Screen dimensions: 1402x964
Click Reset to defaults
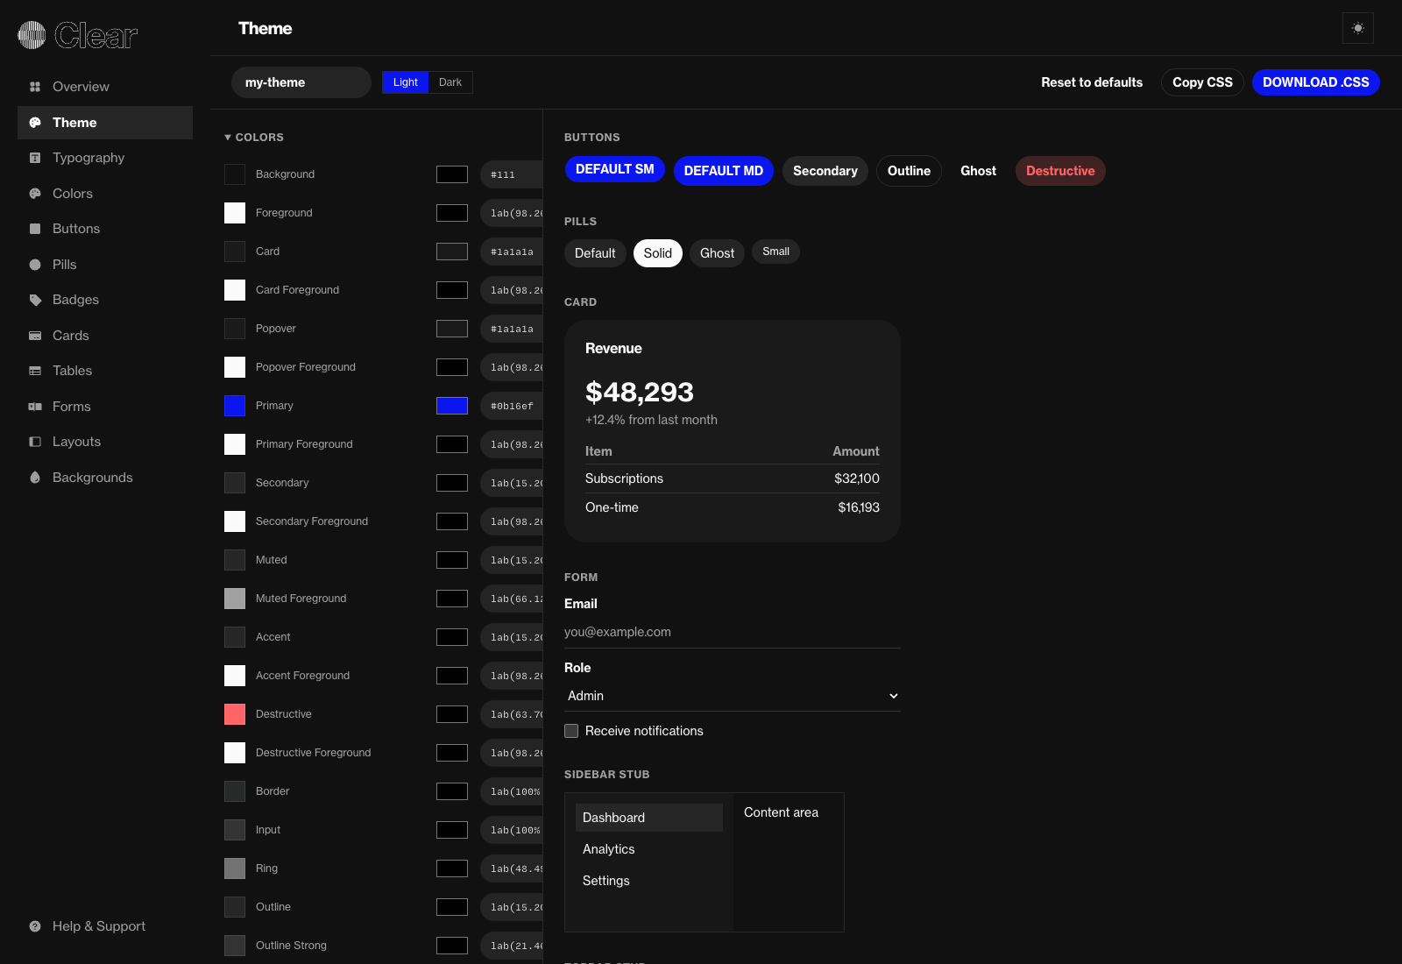tap(1092, 82)
